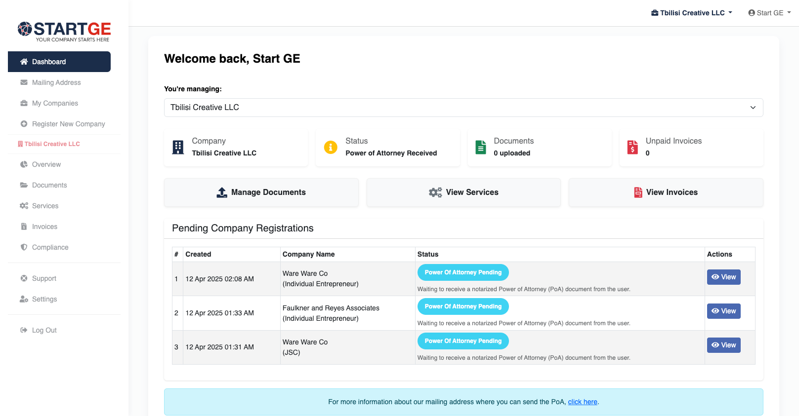Click the Invoices file icon in sidebar
This screenshot has height=416, width=799.
tap(24, 227)
